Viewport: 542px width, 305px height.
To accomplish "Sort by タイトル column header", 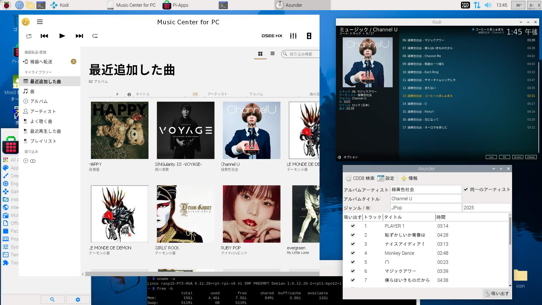I will click(143, 94).
